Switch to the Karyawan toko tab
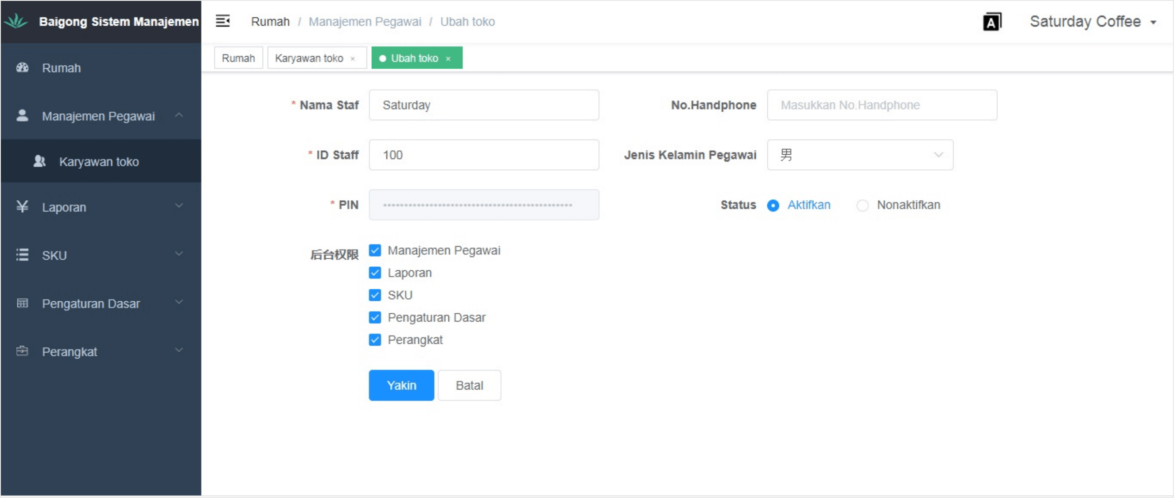 point(309,58)
